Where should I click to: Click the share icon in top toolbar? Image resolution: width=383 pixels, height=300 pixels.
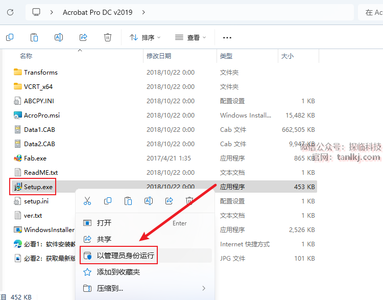(x=83, y=37)
